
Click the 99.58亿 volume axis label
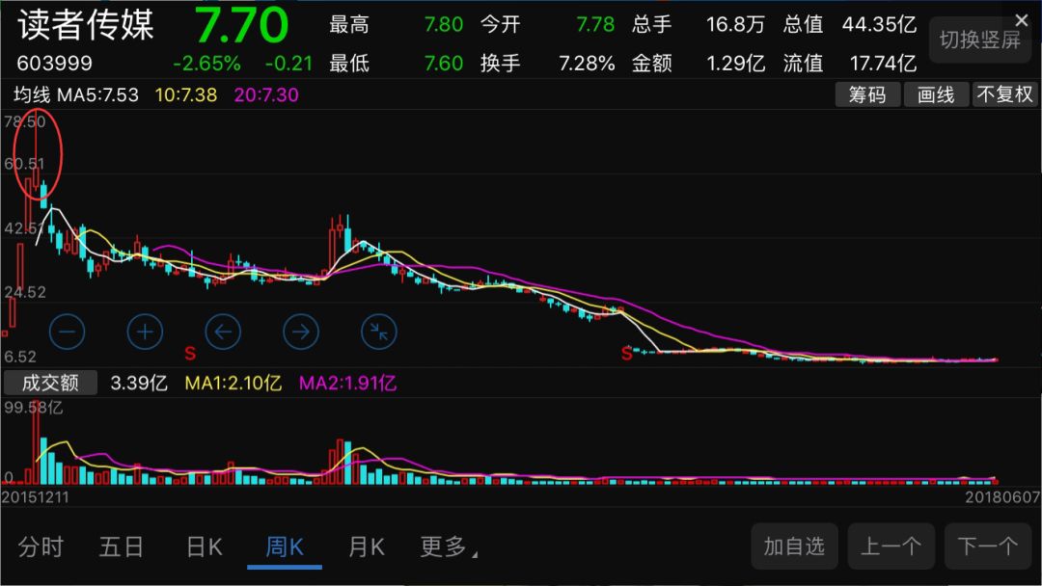33,408
